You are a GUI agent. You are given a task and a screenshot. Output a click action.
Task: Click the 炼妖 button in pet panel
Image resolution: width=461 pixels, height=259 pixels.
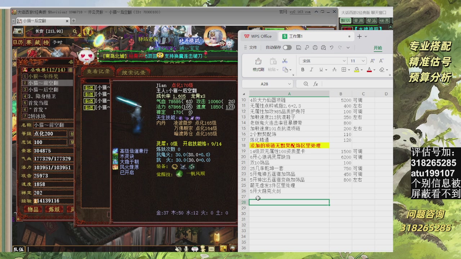click(54, 209)
